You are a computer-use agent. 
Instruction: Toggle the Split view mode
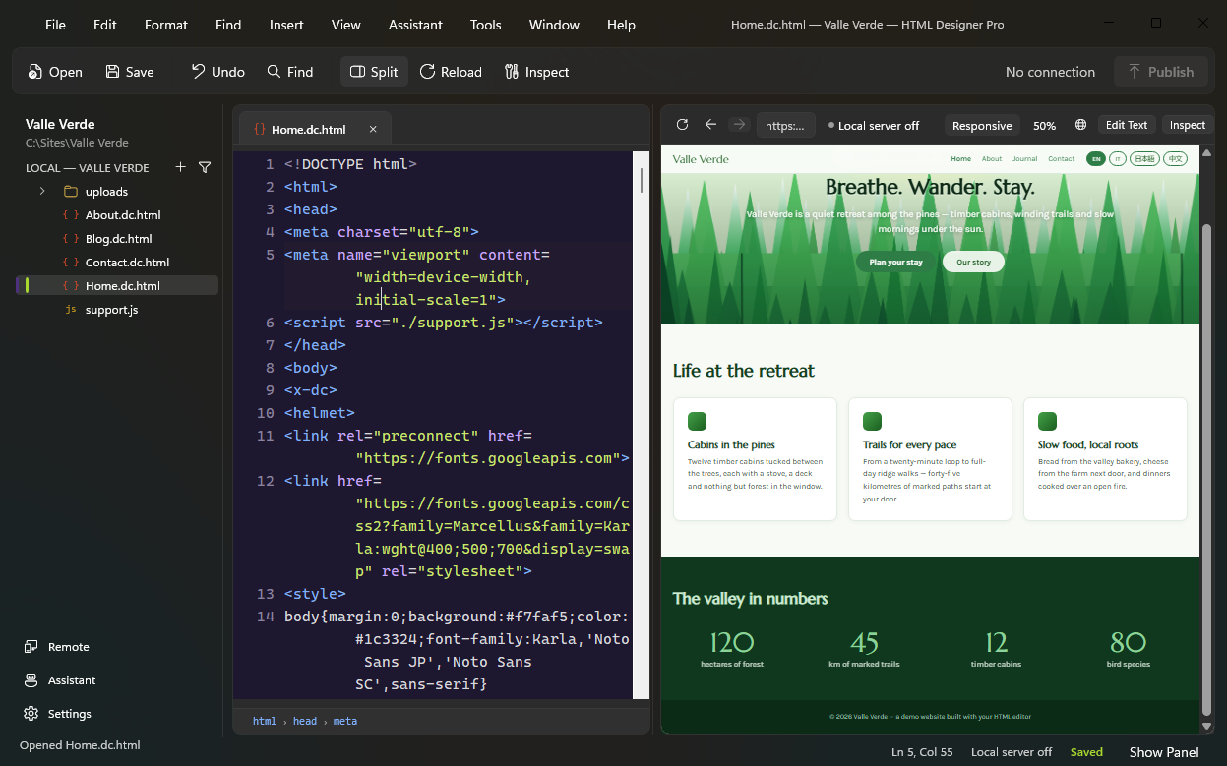point(374,72)
